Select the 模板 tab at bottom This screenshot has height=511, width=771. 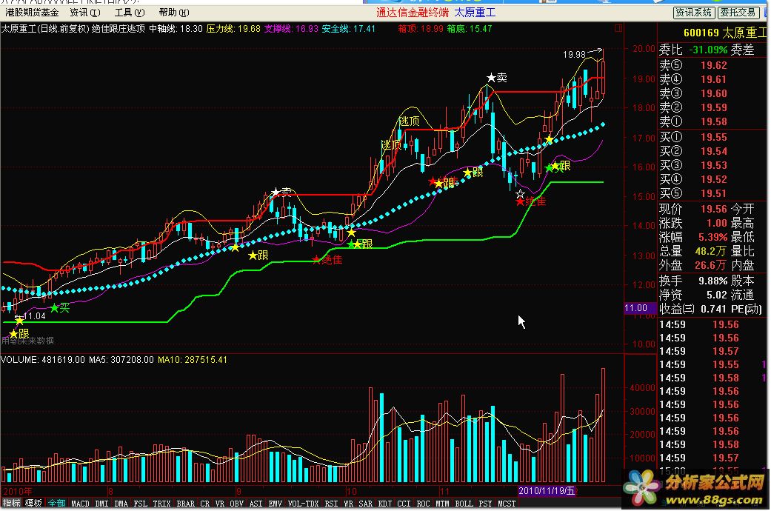pyautogui.click(x=33, y=503)
